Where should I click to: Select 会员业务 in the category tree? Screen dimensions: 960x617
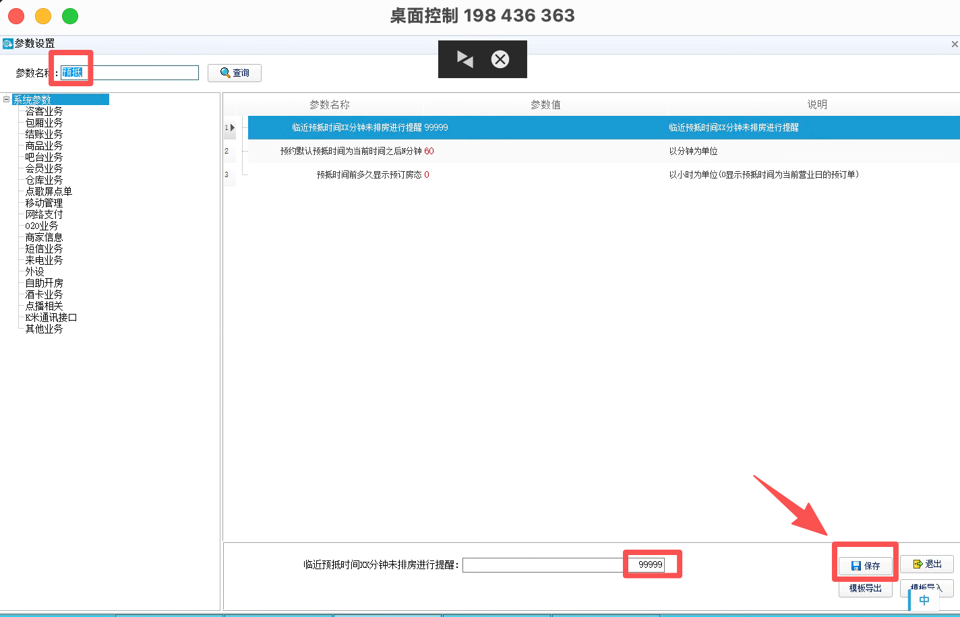44,168
